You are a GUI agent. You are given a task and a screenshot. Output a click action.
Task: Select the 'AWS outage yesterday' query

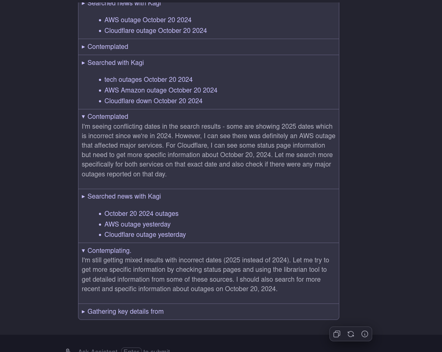click(x=137, y=225)
